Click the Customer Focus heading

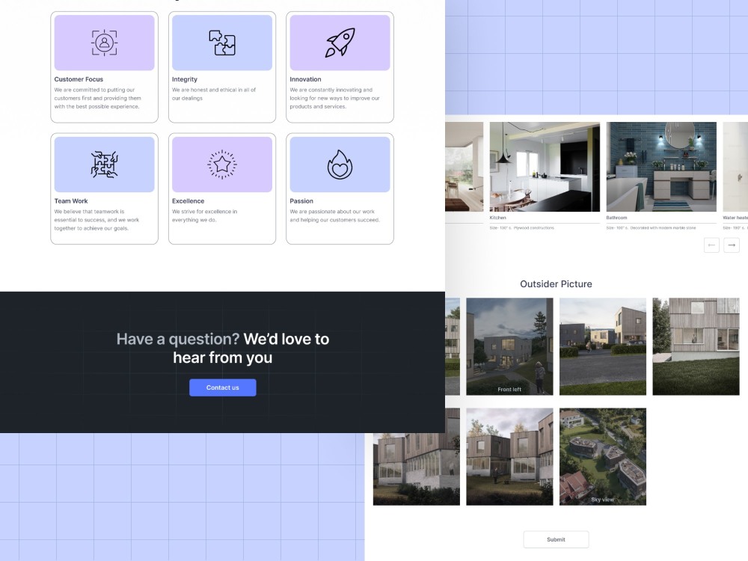point(79,79)
